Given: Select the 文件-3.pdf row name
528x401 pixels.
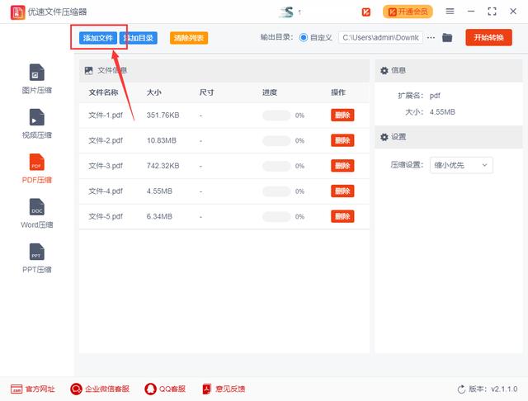Looking at the screenshot, I should pos(106,166).
